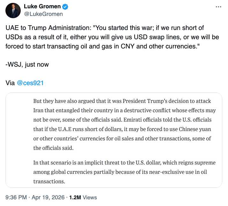
Task: Click the word "Via" before the mention
Action: click(x=10, y=83)
